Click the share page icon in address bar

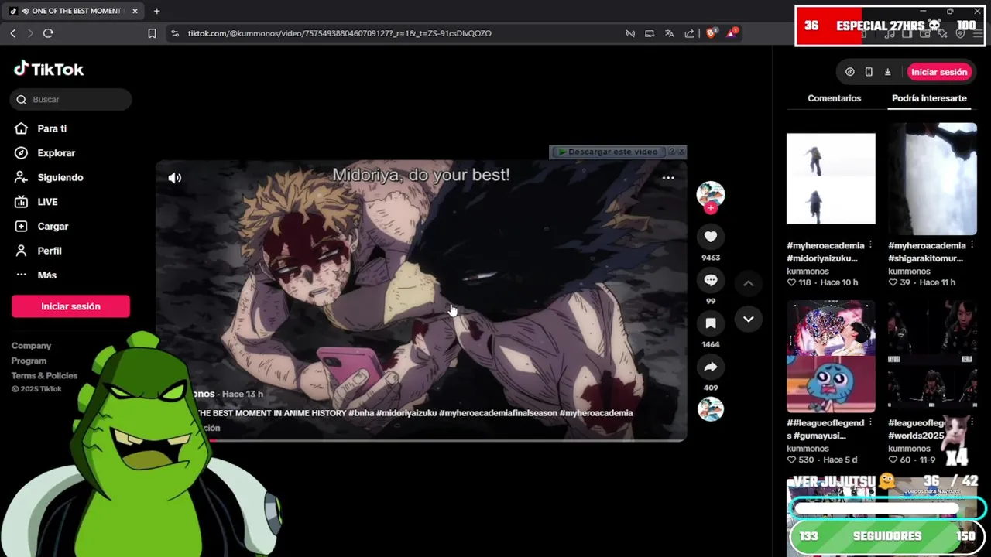pyautogui.click(x=689, y=33)
